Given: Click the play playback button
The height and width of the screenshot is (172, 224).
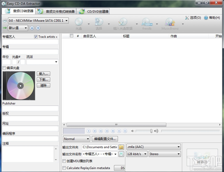Looking at the screenshot, I should coord(88,131).
